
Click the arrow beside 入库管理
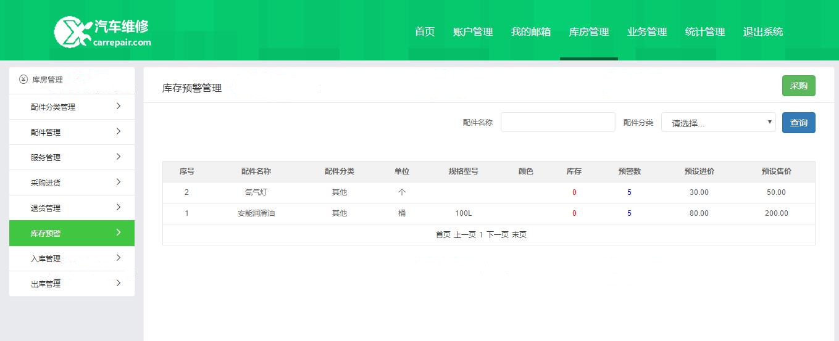119,258
